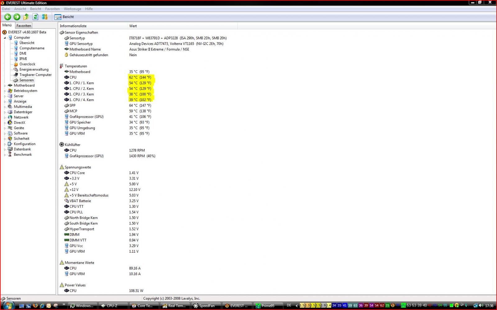Click the Spannungswerte warning icon

point(62,167)
